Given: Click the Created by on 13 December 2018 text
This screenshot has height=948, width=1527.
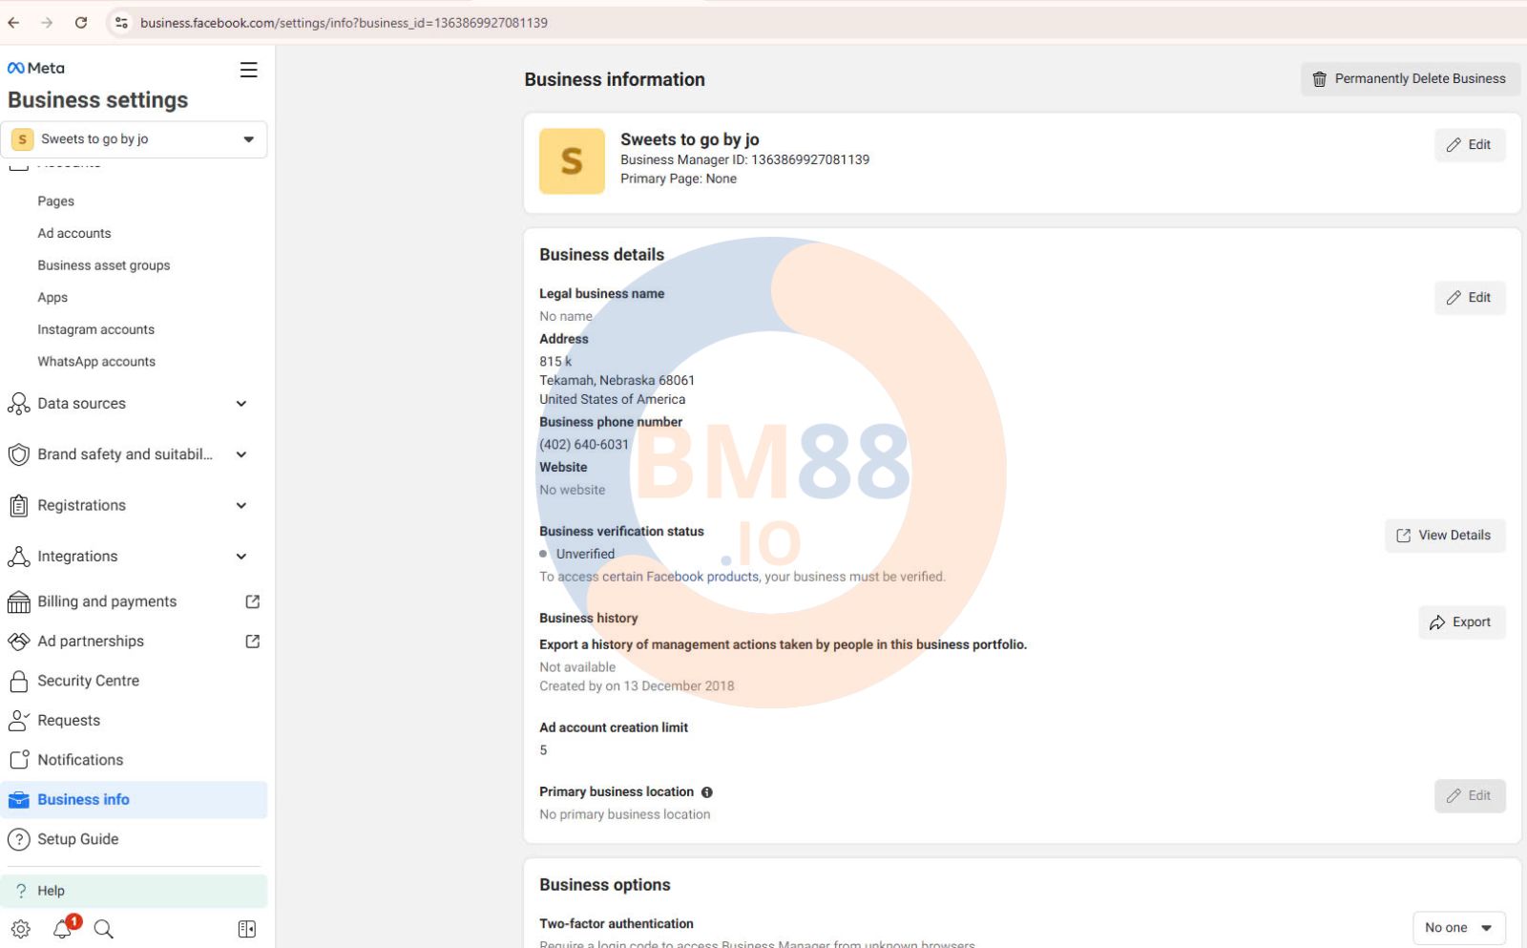Looking at the screenshot, I should [637, 686].
